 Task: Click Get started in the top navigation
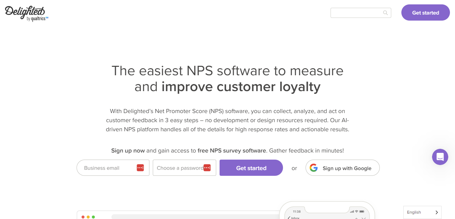click(425, 12)
